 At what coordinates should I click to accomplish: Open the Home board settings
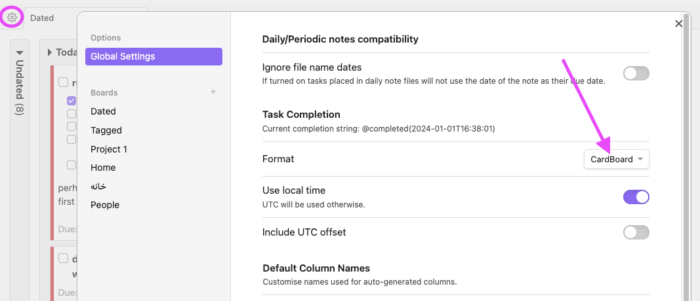(103, 168)
